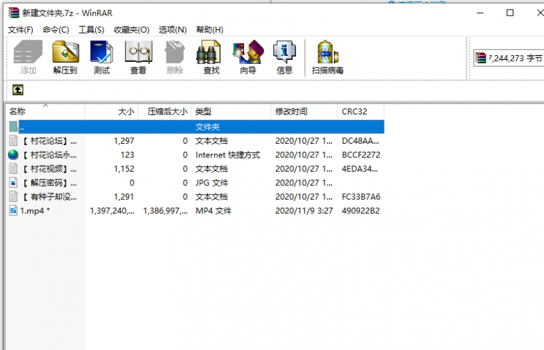Sort list by 大小 column header
This screenshot has height=350, width=544.
coord(126,111)
